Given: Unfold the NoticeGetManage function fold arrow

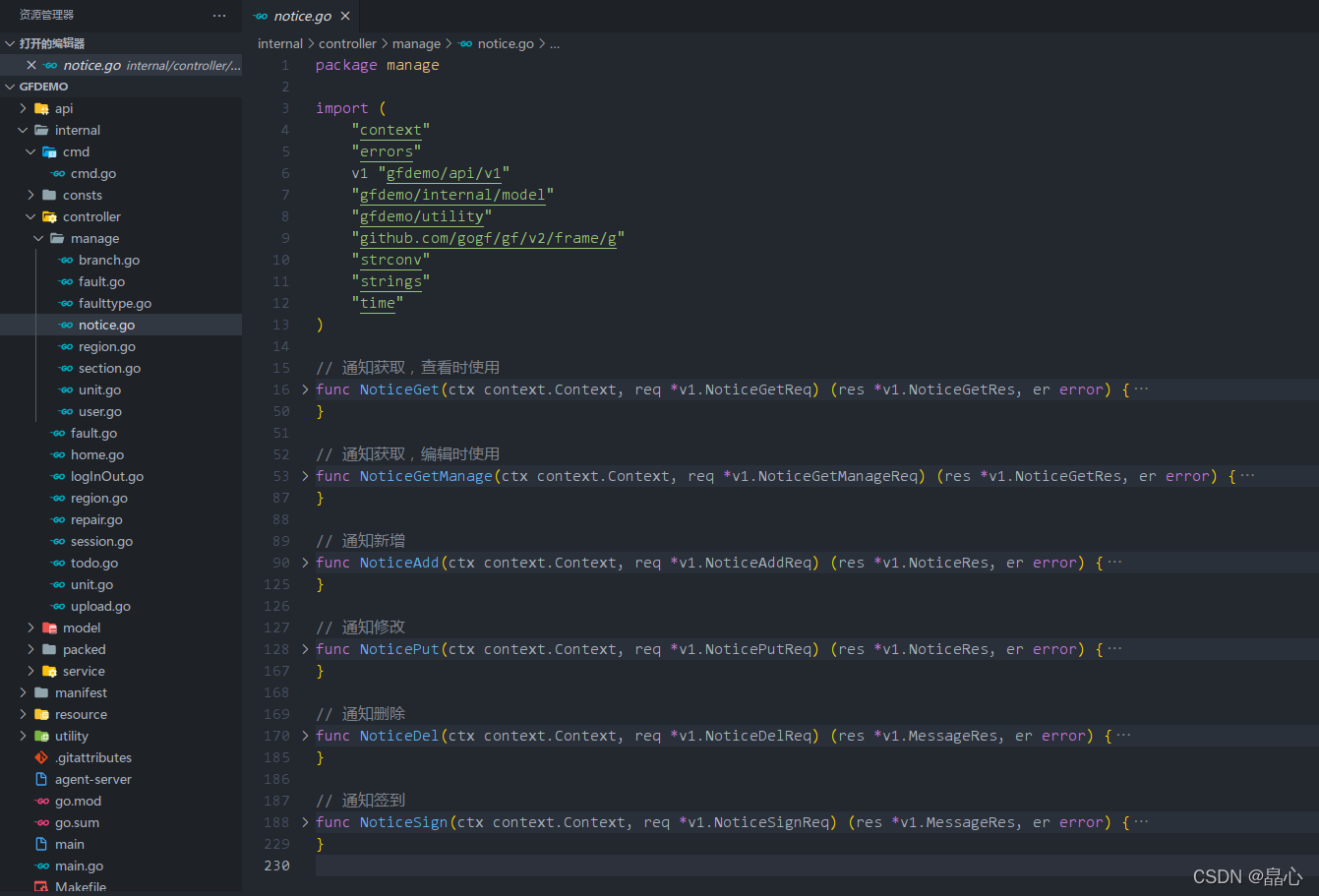Looking at the screenshot, I should pyautogui.click(x=305, y=476).
